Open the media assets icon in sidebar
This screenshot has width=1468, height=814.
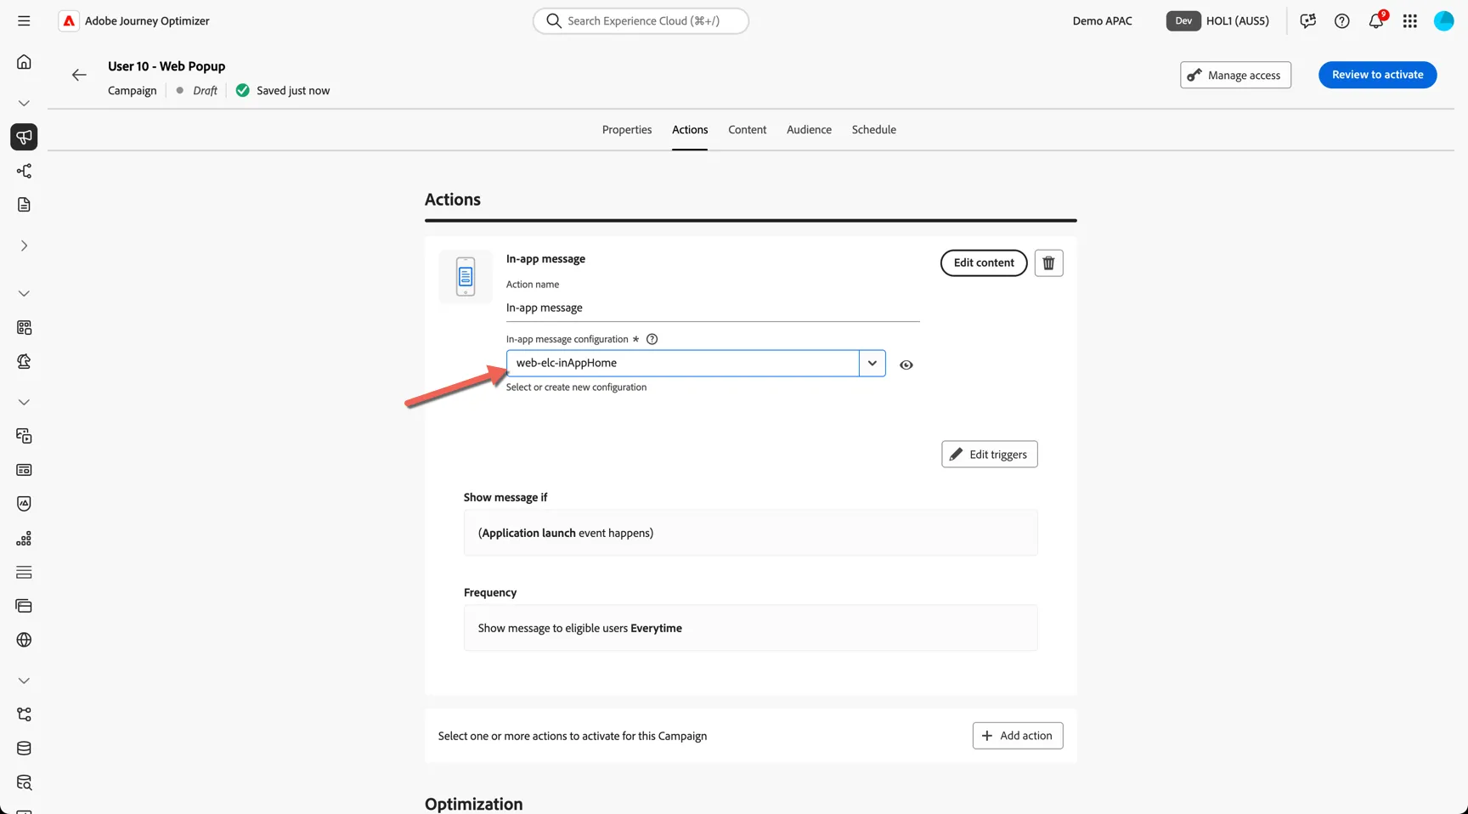[x=24, y=436]
